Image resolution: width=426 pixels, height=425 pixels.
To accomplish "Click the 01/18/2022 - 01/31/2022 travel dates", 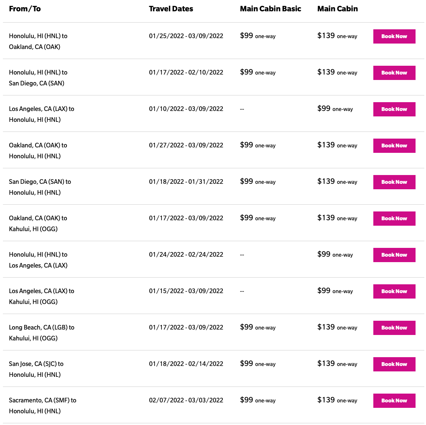I will click(186, 182).
